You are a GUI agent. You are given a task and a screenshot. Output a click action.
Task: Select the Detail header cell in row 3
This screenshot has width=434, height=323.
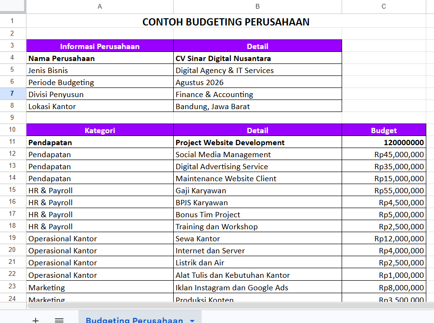[x=258, y=46]
